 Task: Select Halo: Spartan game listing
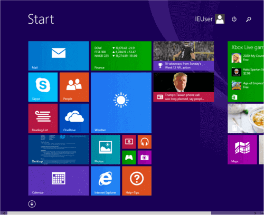pos(248,72)
